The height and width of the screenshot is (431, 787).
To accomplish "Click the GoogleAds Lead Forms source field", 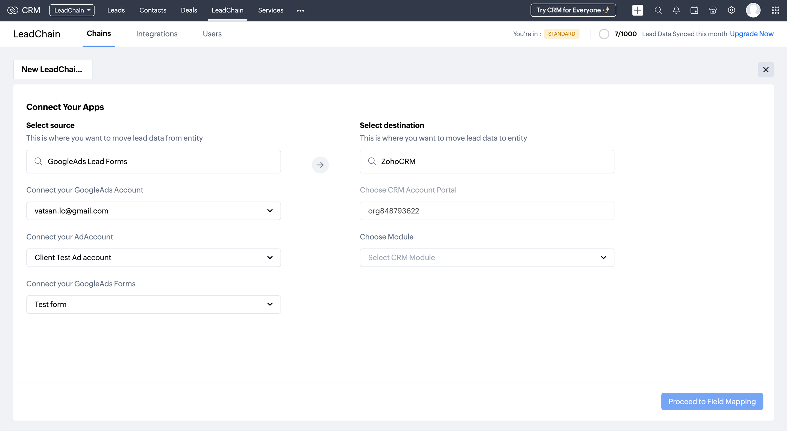I will point(153,162).
